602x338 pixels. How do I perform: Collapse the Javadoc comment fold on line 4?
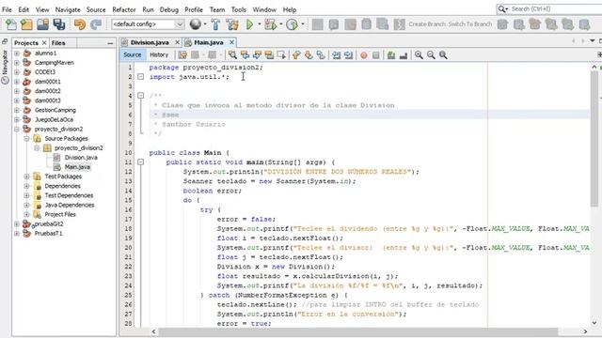[x=141, y=96]
